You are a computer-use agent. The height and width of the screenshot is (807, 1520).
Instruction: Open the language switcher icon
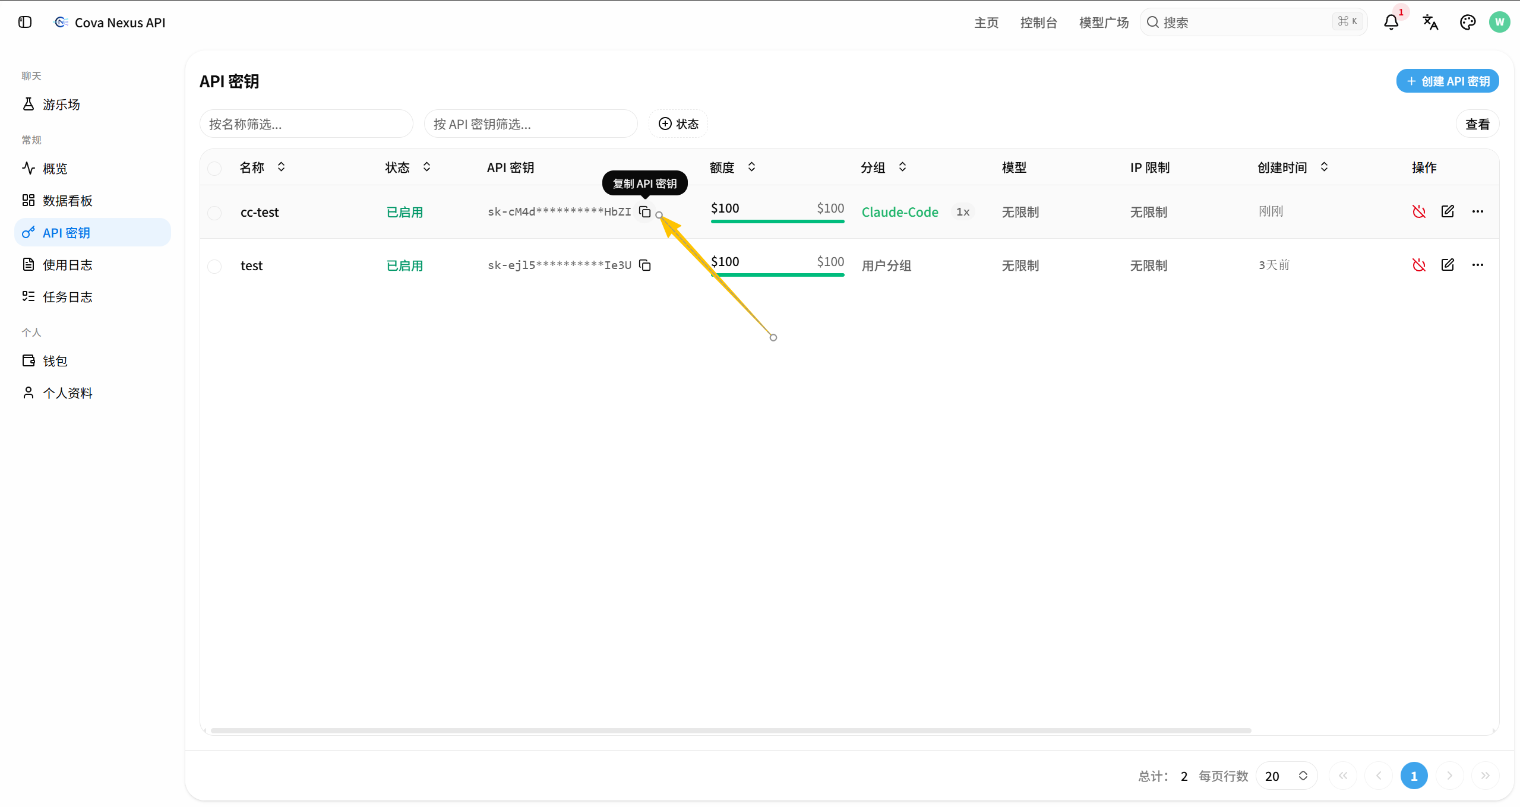click(x=1430, y=23)
